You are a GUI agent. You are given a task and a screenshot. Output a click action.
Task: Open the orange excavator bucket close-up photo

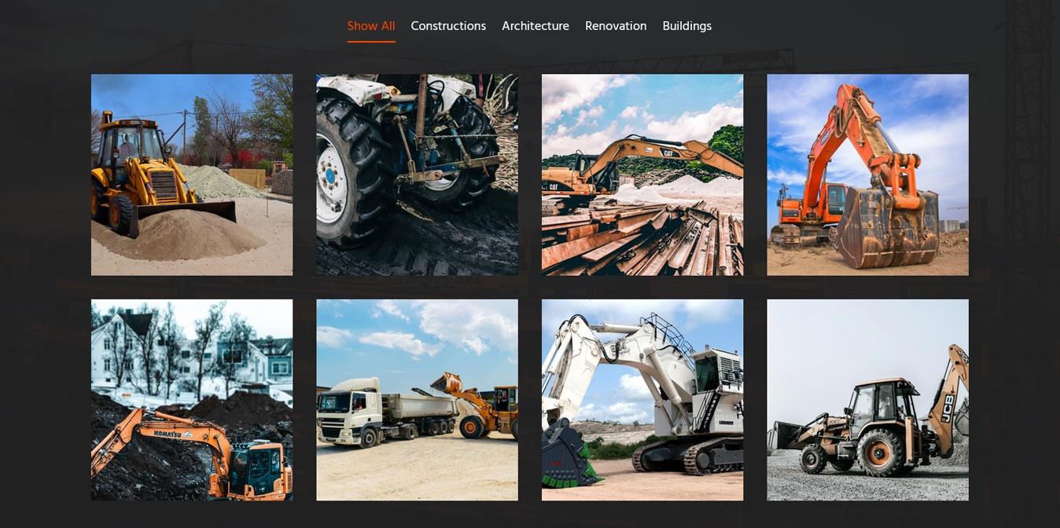[867, 174]
